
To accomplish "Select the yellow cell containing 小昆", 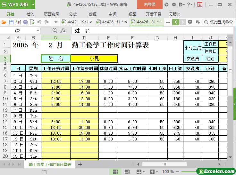I will [94, 59].
